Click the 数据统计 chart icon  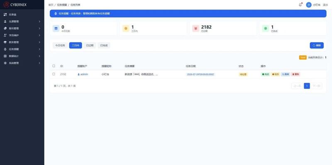pyautogui.click(x=5, y=56)
